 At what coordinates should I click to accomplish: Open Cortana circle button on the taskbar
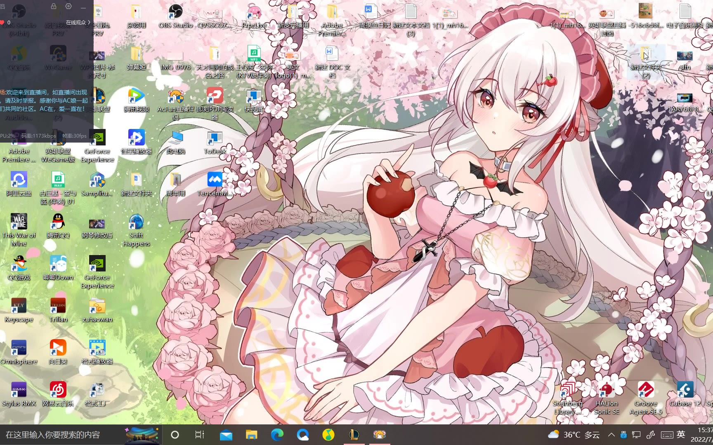click(x=175, y=435)
